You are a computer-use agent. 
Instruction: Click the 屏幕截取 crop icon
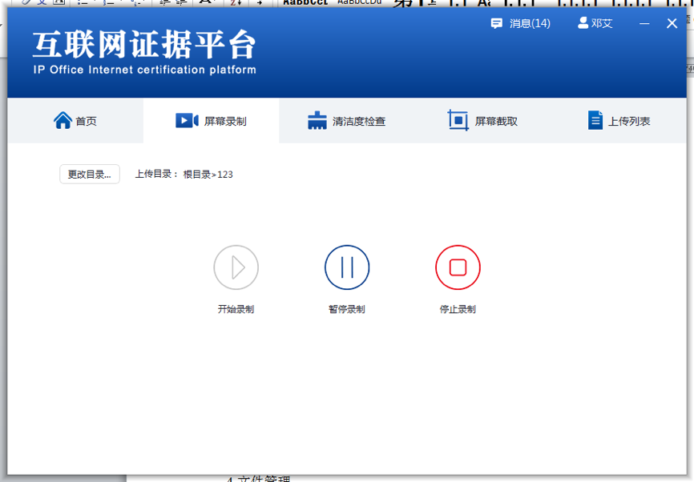[458, 121]
